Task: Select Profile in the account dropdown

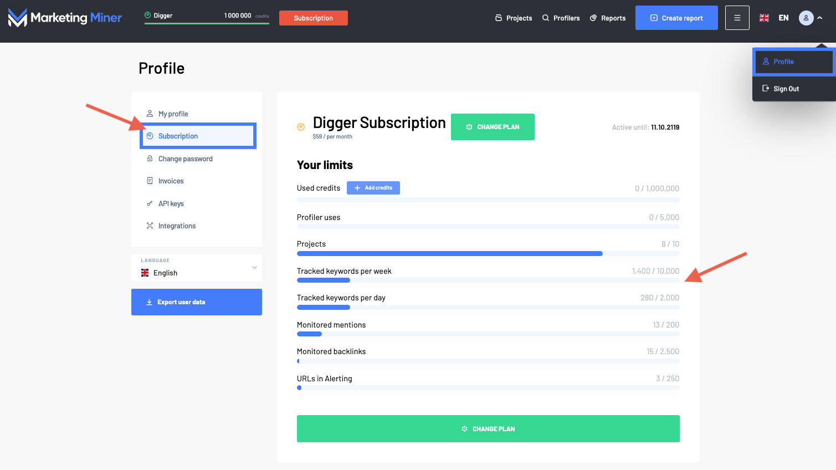Action: 794,62
